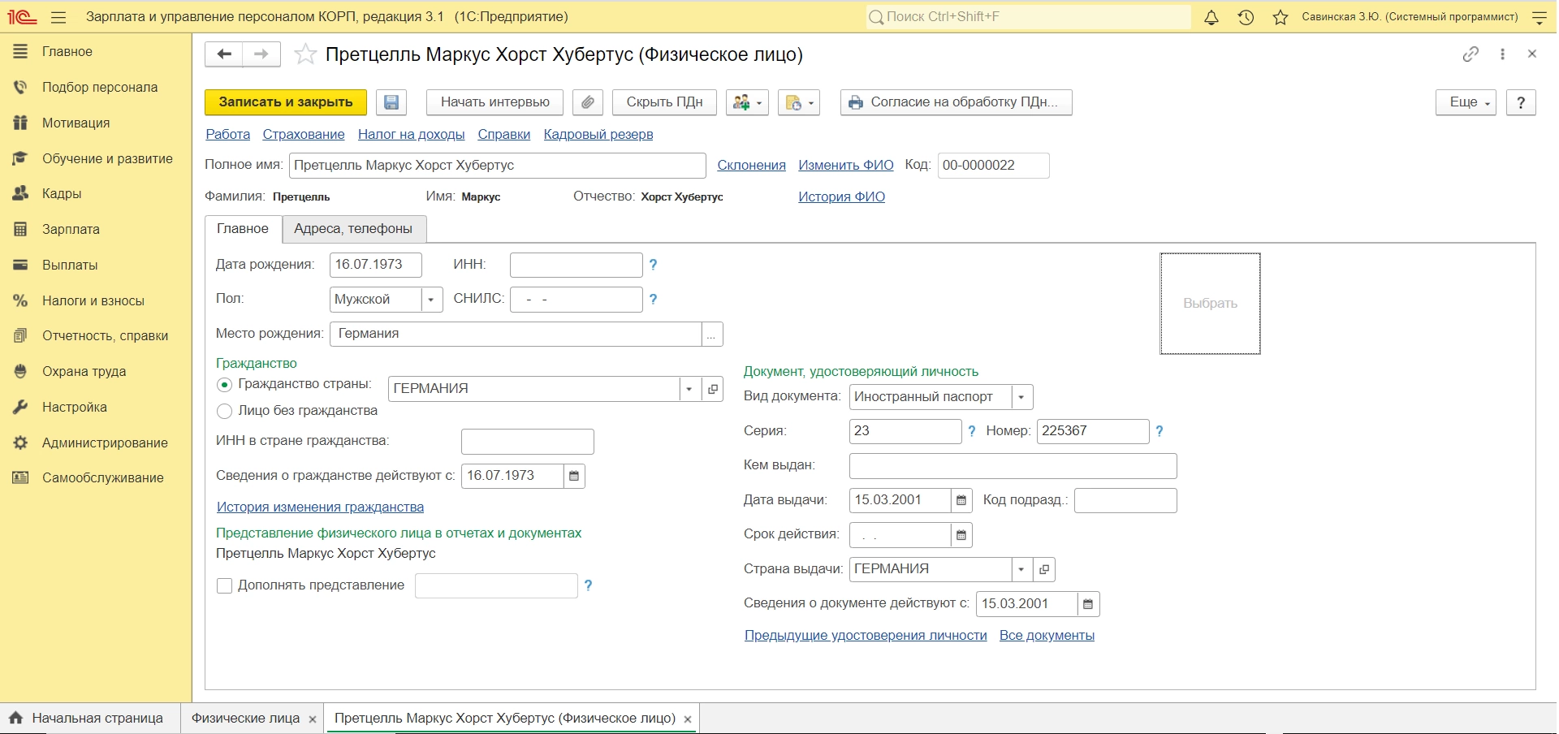Open calendar for Дата выдачи field
The width and height of the screenshot is (1559, 734).
(x=961, y=501)
